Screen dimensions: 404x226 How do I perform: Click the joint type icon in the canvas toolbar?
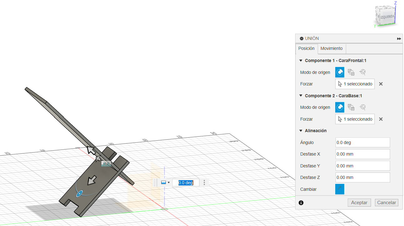tap(164, 183)
